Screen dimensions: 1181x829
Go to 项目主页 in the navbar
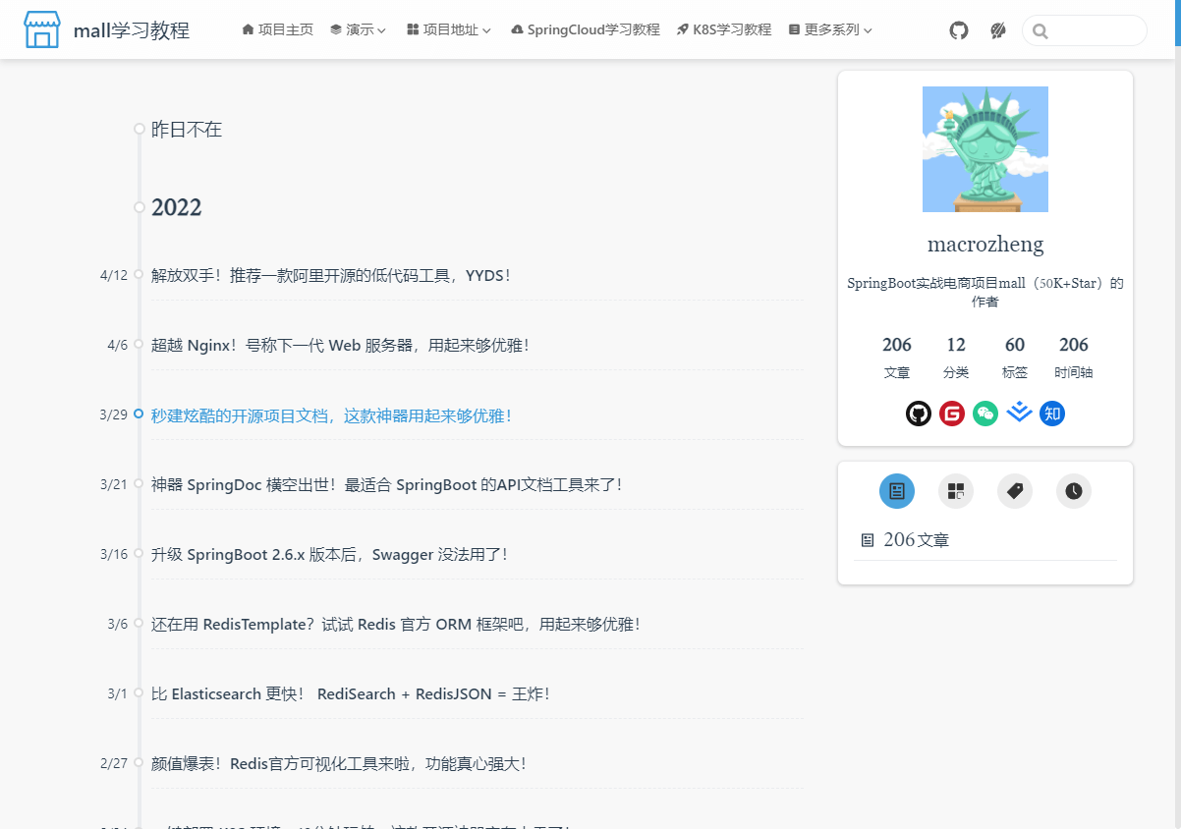click(x=277, y=29)
